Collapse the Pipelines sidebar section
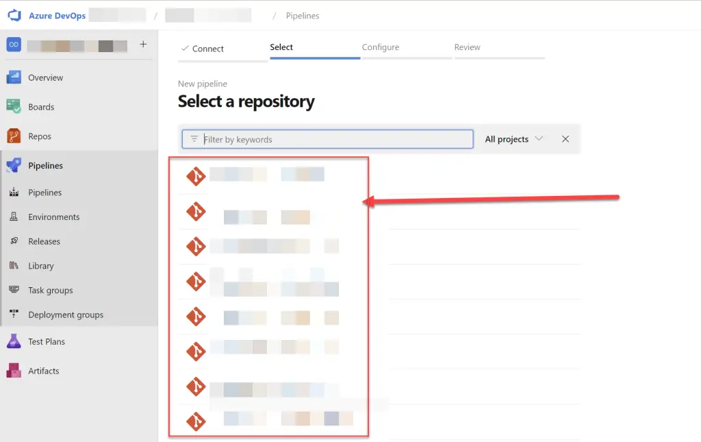Screen dimensions: 701x442 [45, 166]
